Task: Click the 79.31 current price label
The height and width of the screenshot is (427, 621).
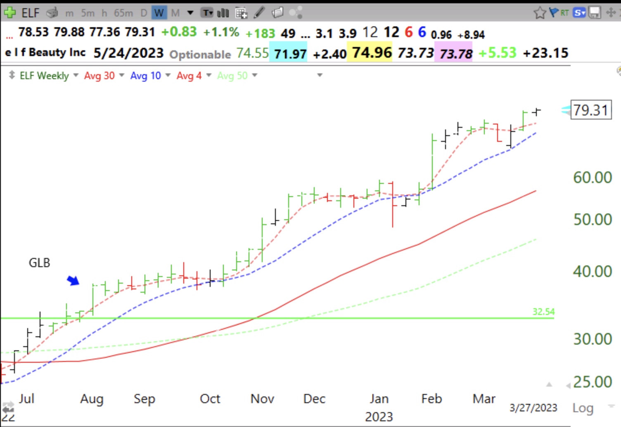Action: point(591,110)
